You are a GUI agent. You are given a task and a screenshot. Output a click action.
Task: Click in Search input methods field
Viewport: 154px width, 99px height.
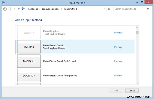132,9
